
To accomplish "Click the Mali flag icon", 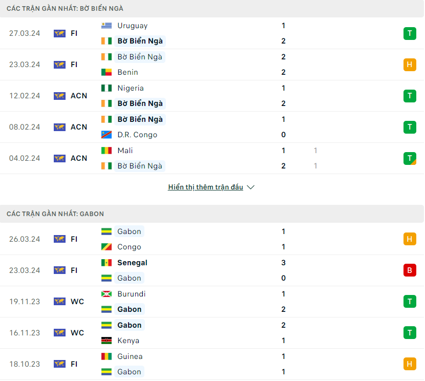I will (x=107, y=151).
